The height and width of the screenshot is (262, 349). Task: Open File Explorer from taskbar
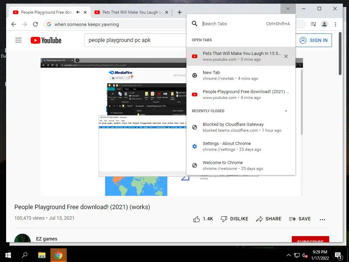42,255
